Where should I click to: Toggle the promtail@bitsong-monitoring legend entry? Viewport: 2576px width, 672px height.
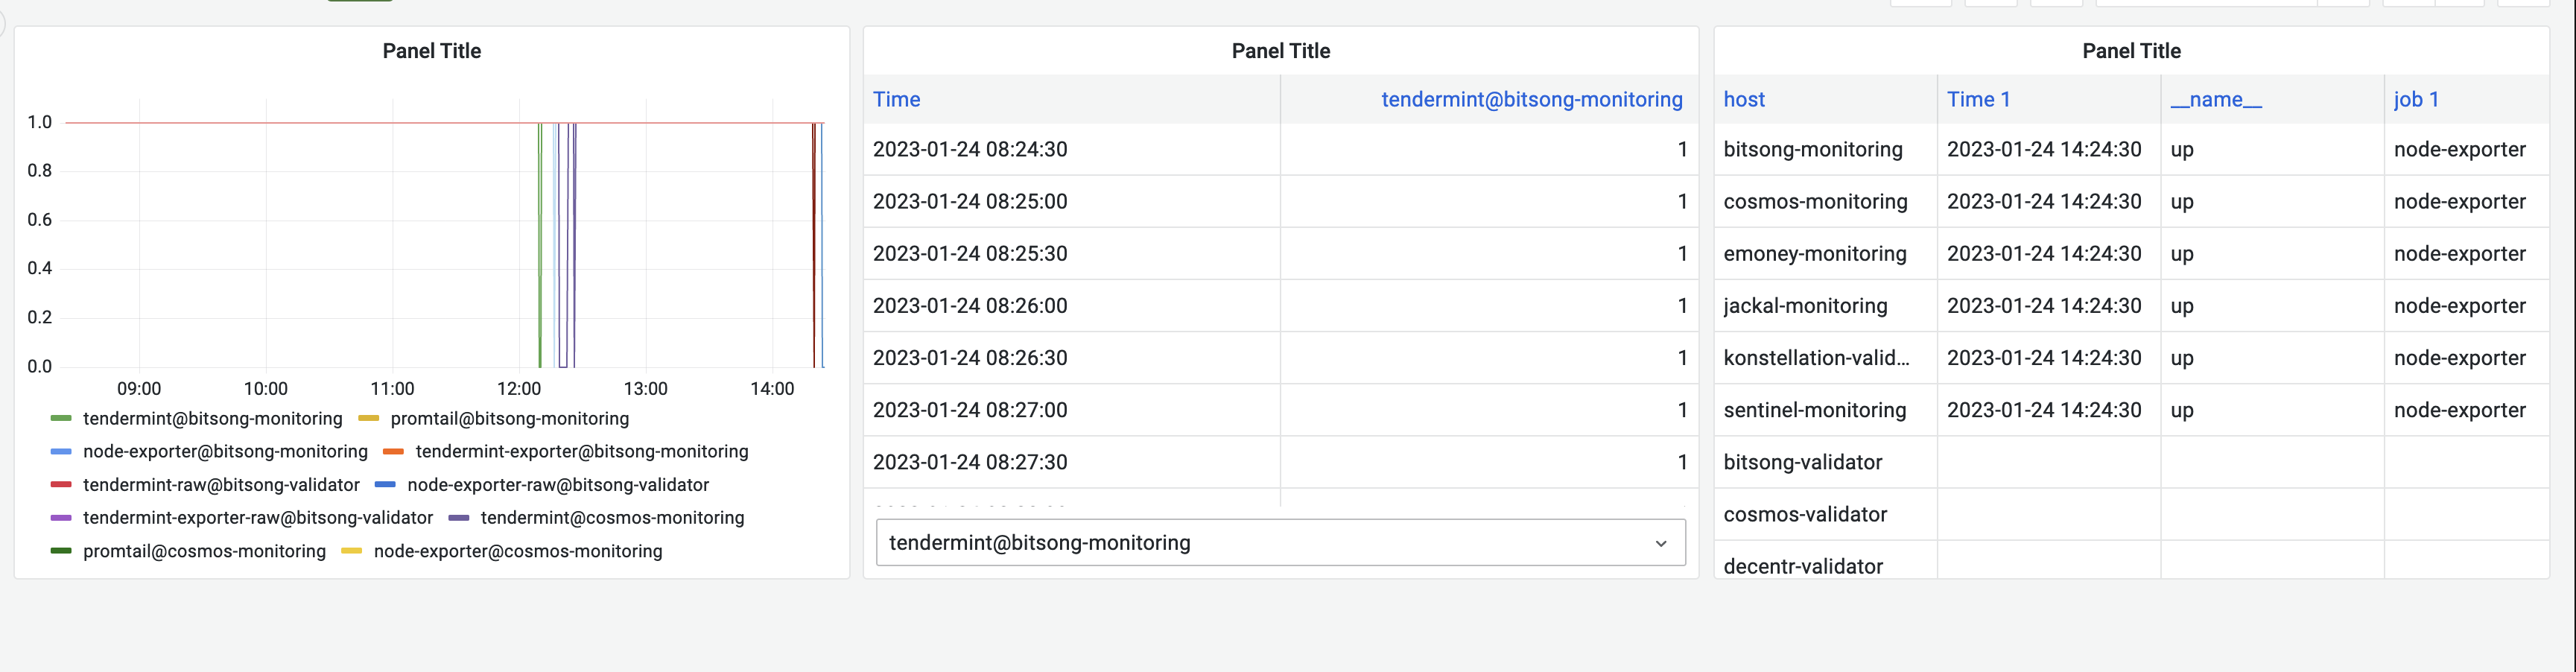[x=509, y=418]
